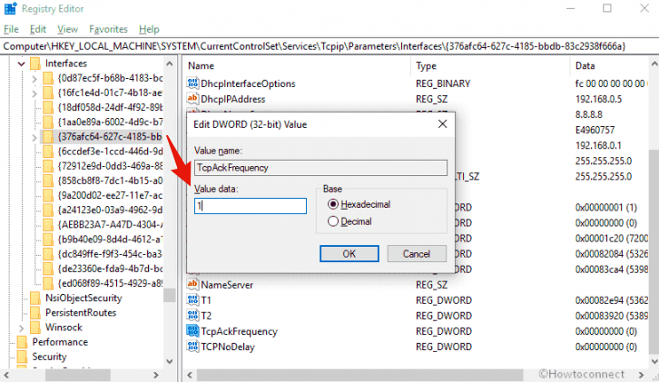The image size is (659, 382).
Task: Cancel the Edit DWORD dialog
Action: point(417,254)
